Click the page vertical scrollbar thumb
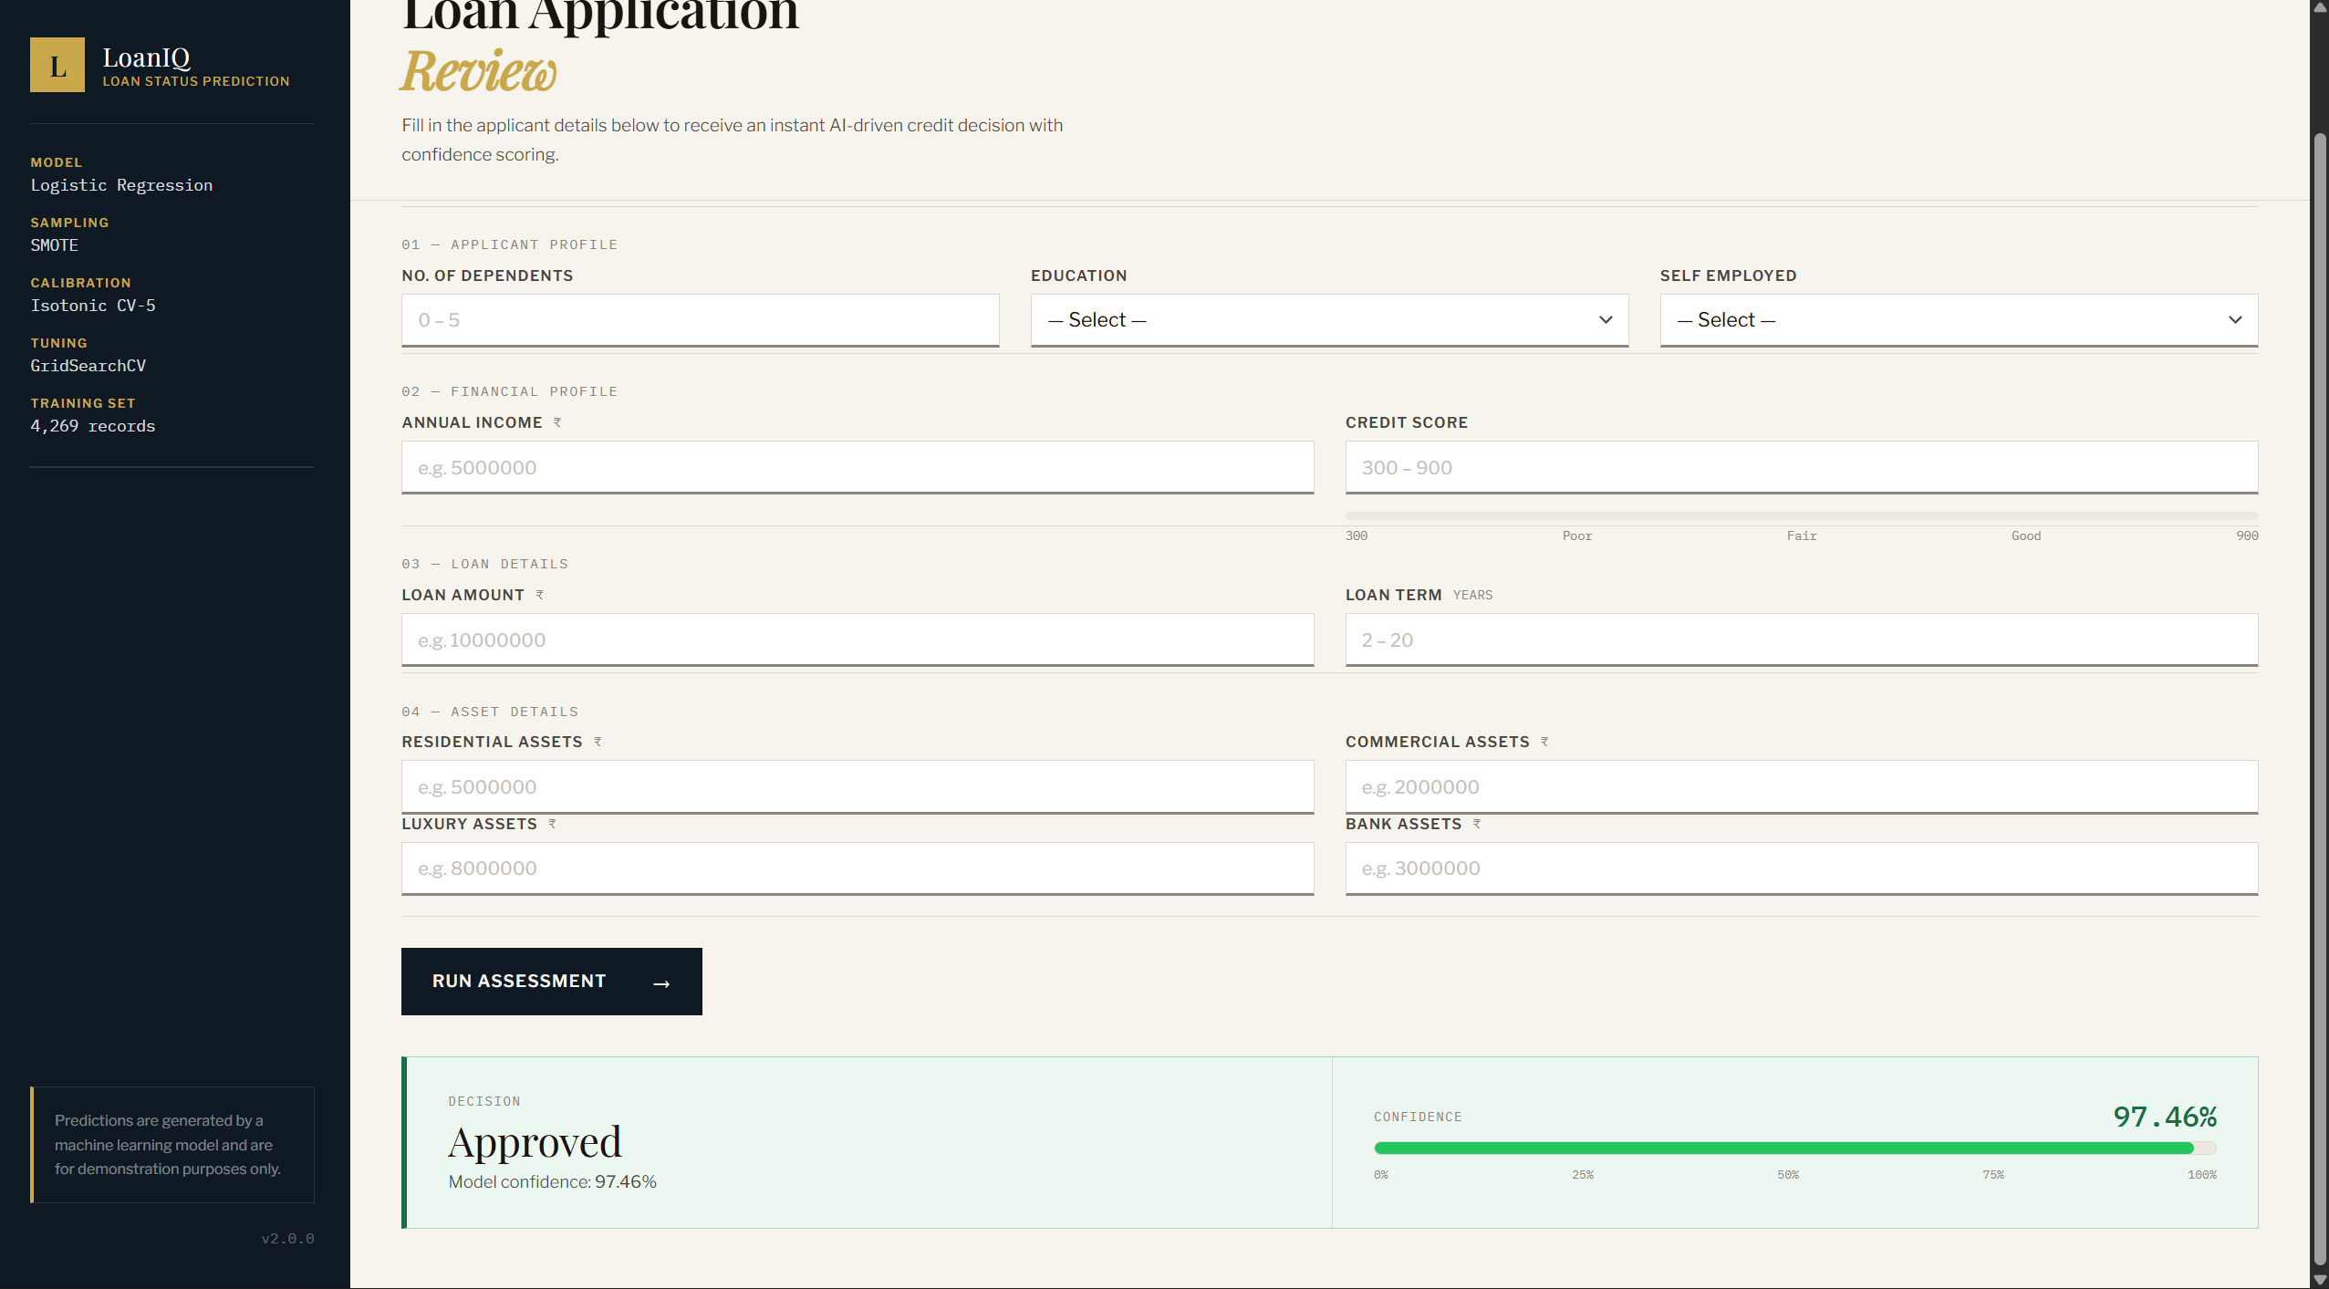This screenshot has height=1289, width=2329. 2319,699
